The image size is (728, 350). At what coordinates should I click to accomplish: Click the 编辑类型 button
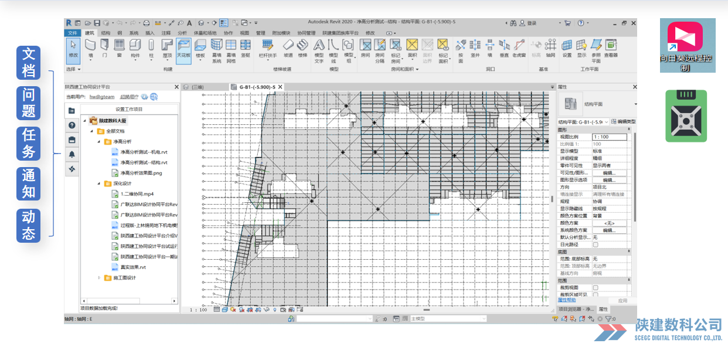click(x=623, y=121)
